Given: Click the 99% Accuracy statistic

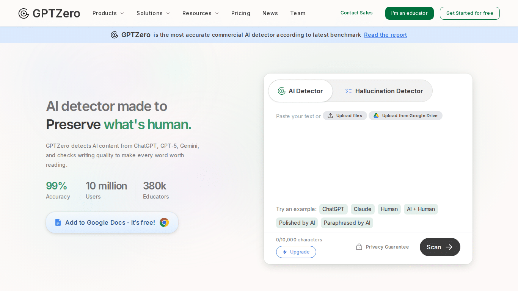Looking at the screenshot, I should coord(58,190).
